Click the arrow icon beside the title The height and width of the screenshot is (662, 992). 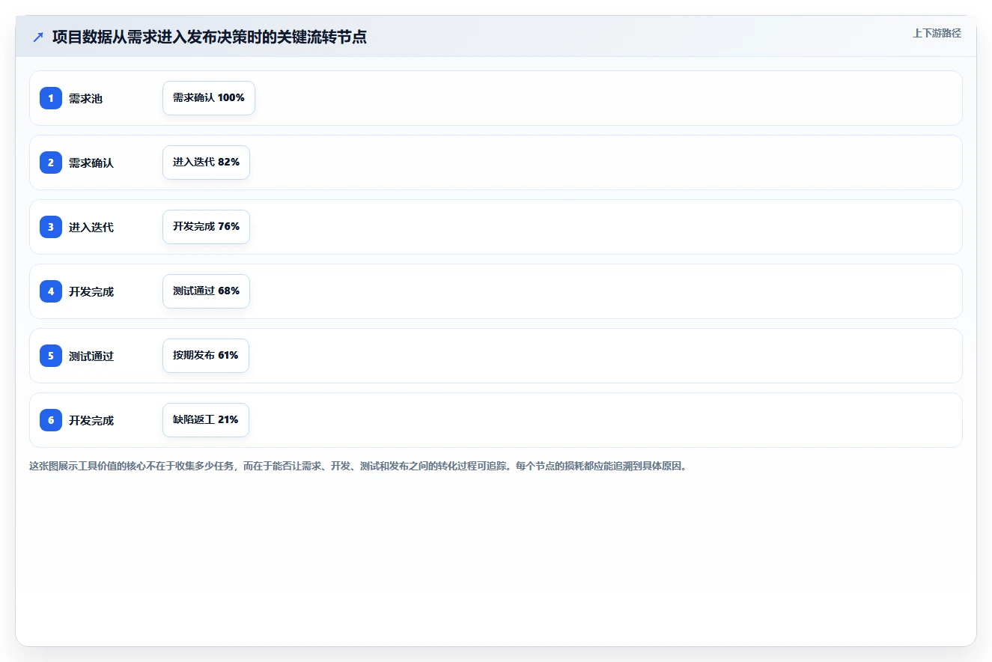coord(38,37)
